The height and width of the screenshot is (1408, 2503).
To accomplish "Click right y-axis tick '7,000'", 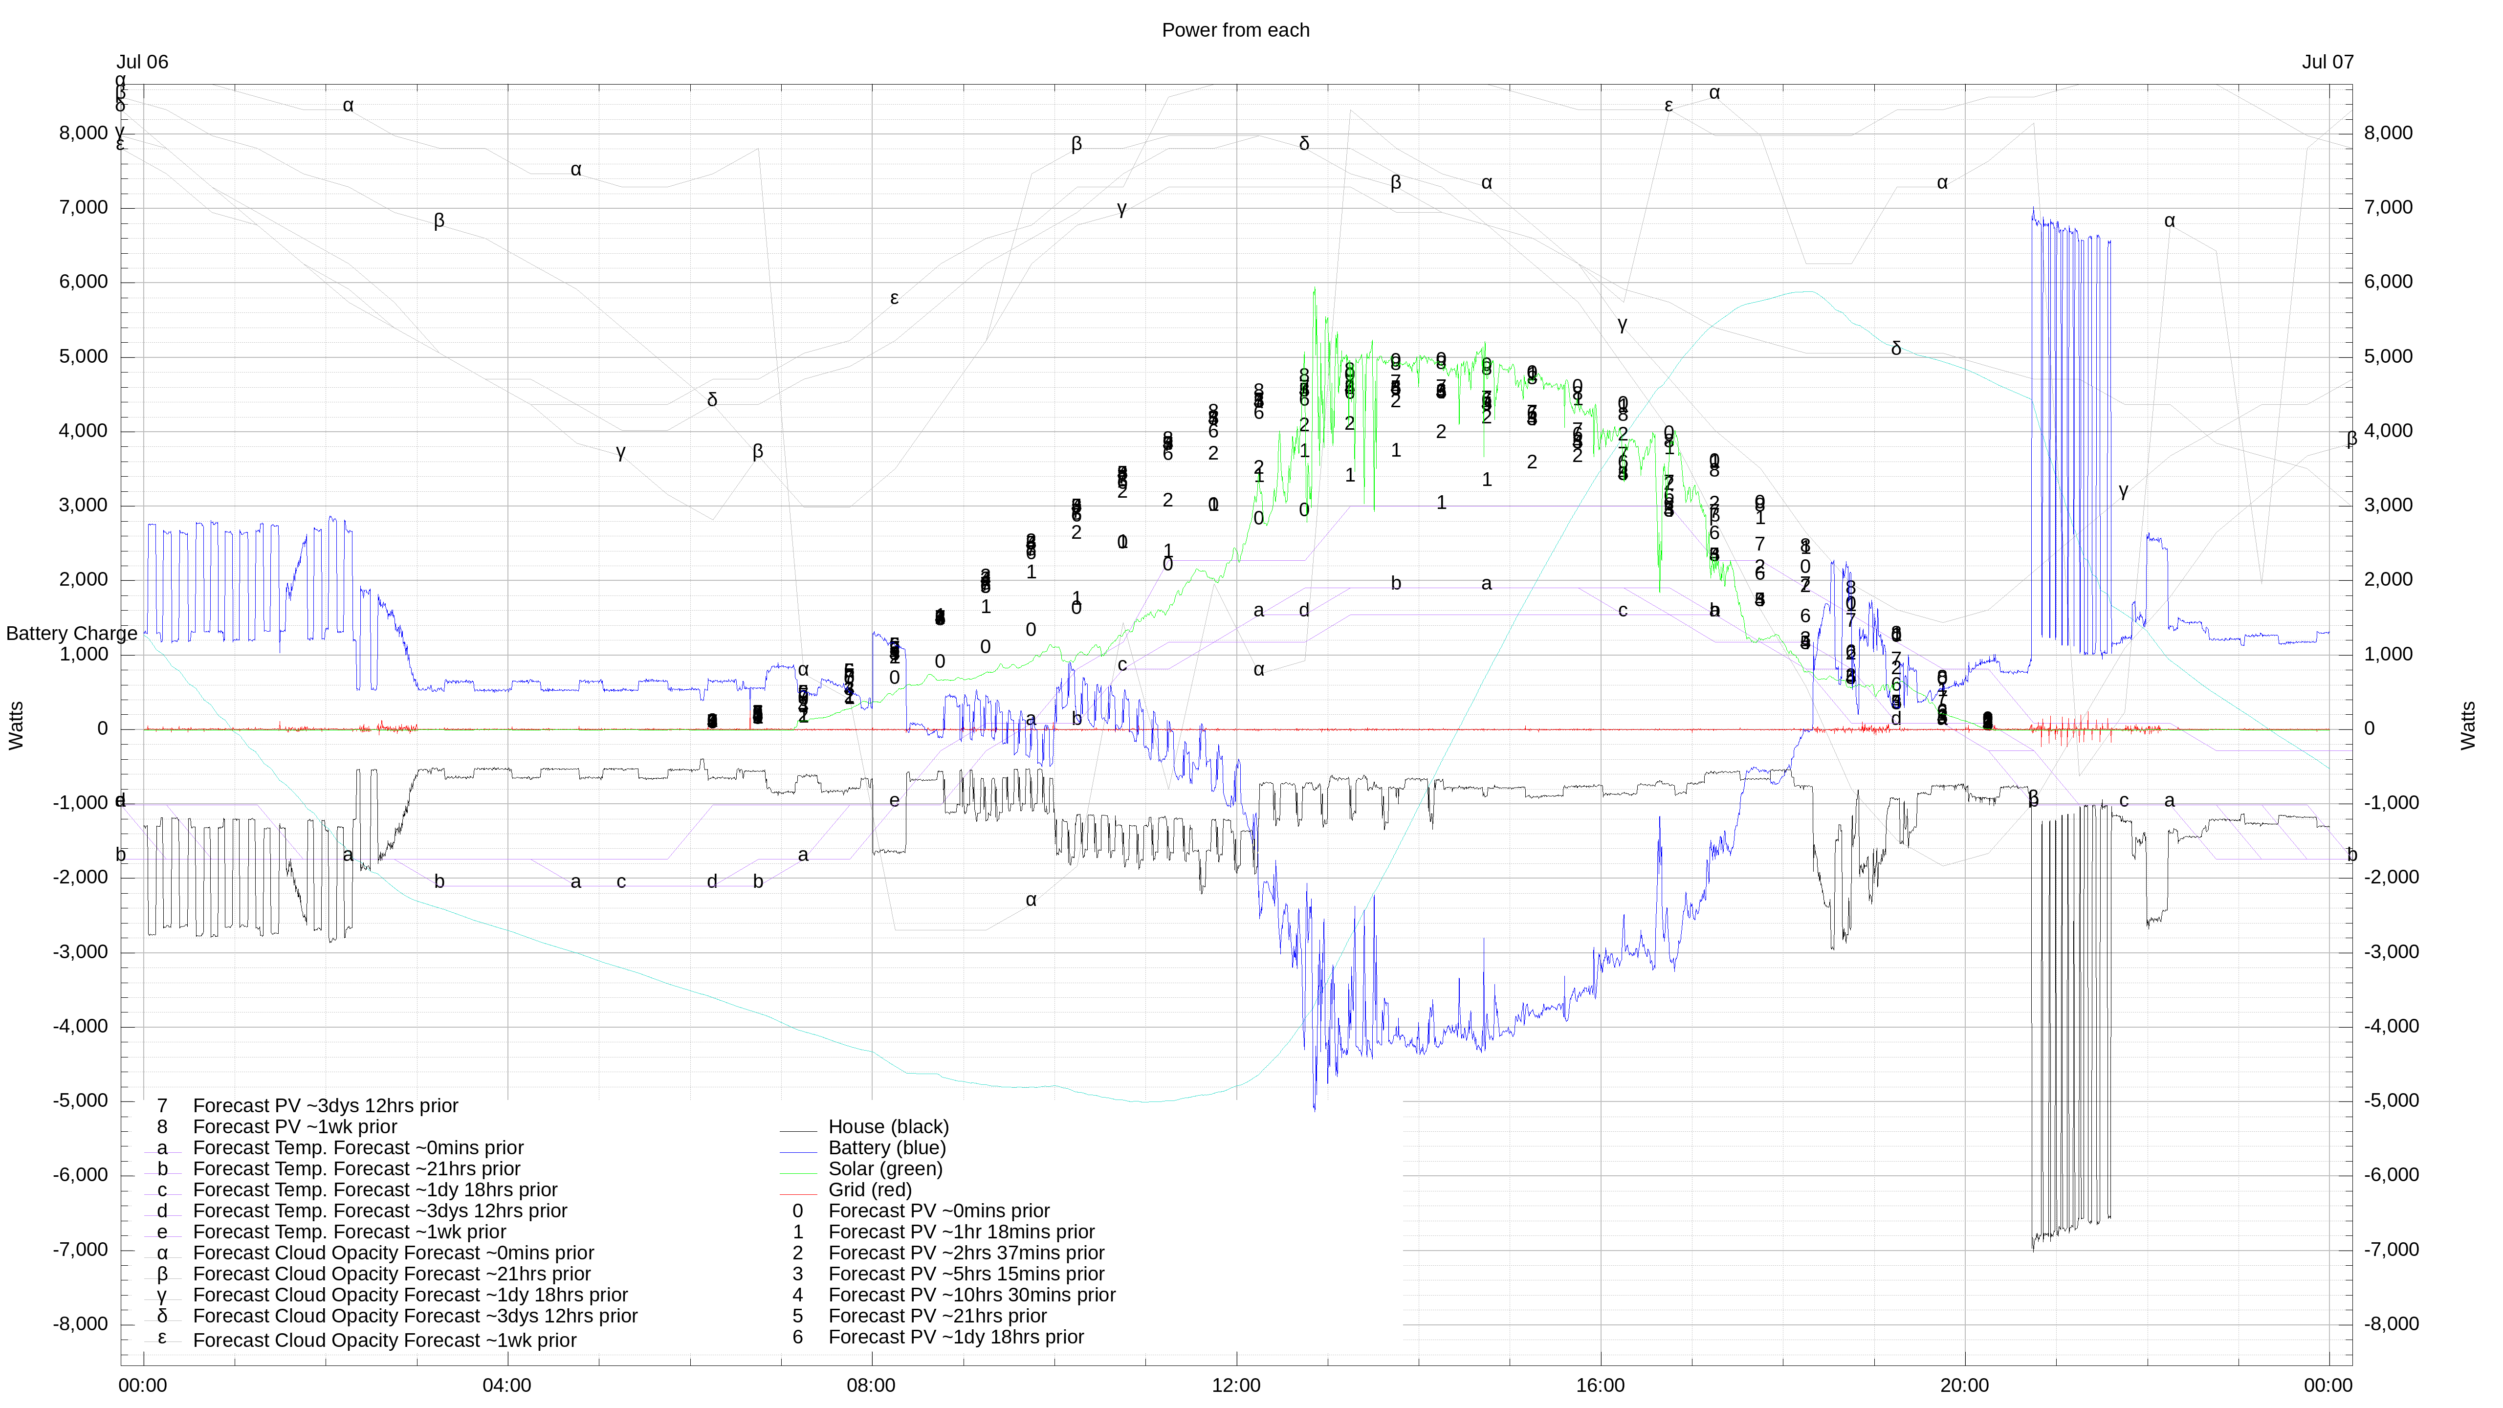I will (x=2388, y=208).
